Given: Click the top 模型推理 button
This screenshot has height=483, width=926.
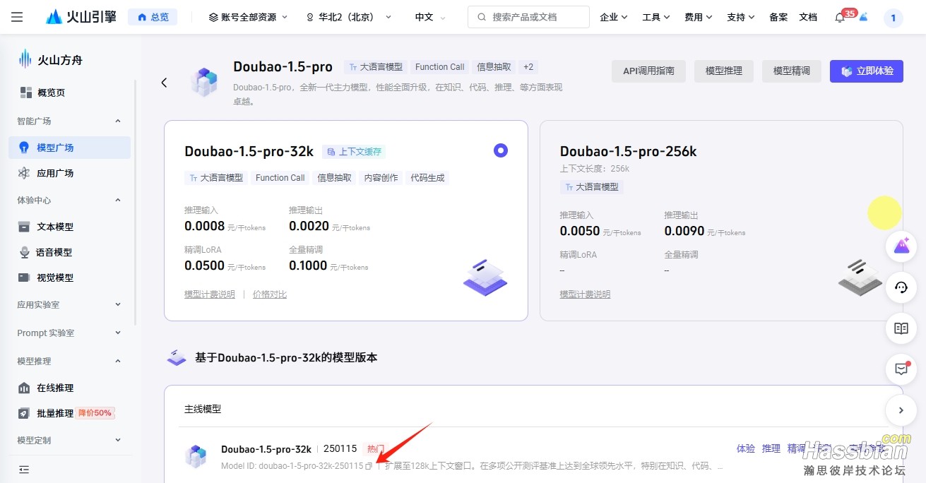Looking at the screenshot, I should pos(723,71).
